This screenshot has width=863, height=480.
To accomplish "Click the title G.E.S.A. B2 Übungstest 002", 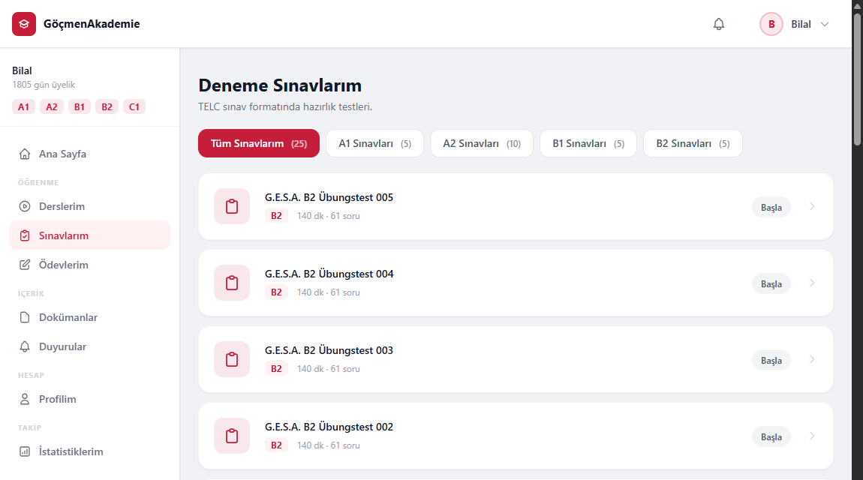I will pyautogui.click(x=329, y=427).
